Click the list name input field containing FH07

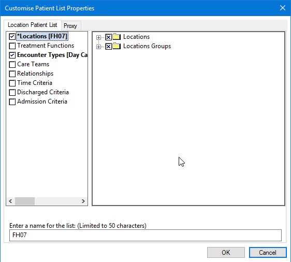[x=146, y=235]
